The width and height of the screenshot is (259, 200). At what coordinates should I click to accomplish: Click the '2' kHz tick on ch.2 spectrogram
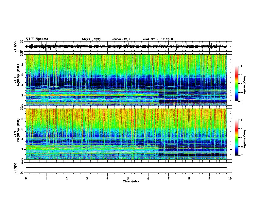point(23,149)
